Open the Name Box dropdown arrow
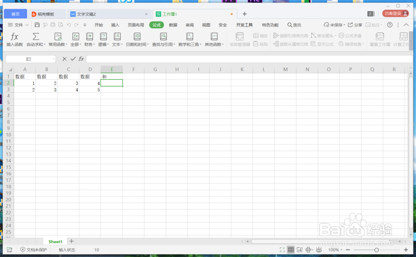Screen dimensions: 416x257 54,59
